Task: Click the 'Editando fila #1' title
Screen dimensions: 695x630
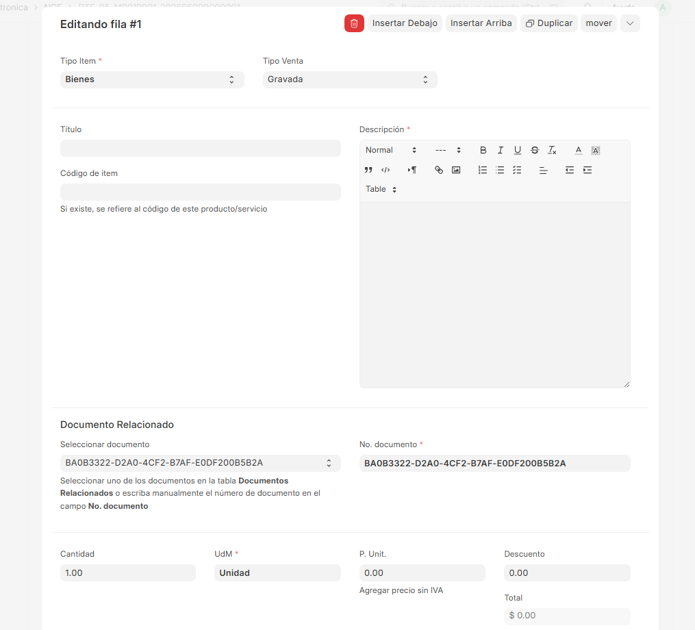Action: pyautogui.click(x=101, y=25)
